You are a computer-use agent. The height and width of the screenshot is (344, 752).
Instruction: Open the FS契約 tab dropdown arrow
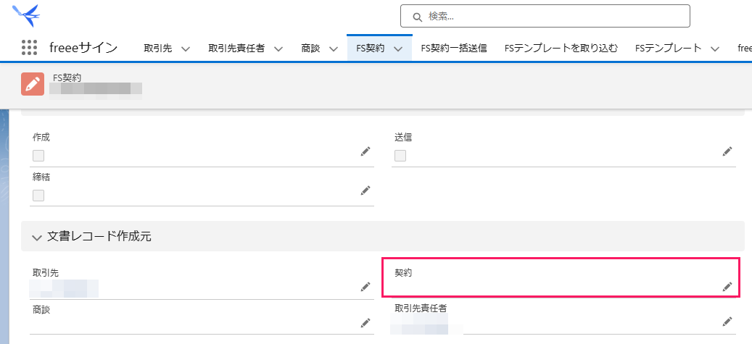click(x=397, y=49)
